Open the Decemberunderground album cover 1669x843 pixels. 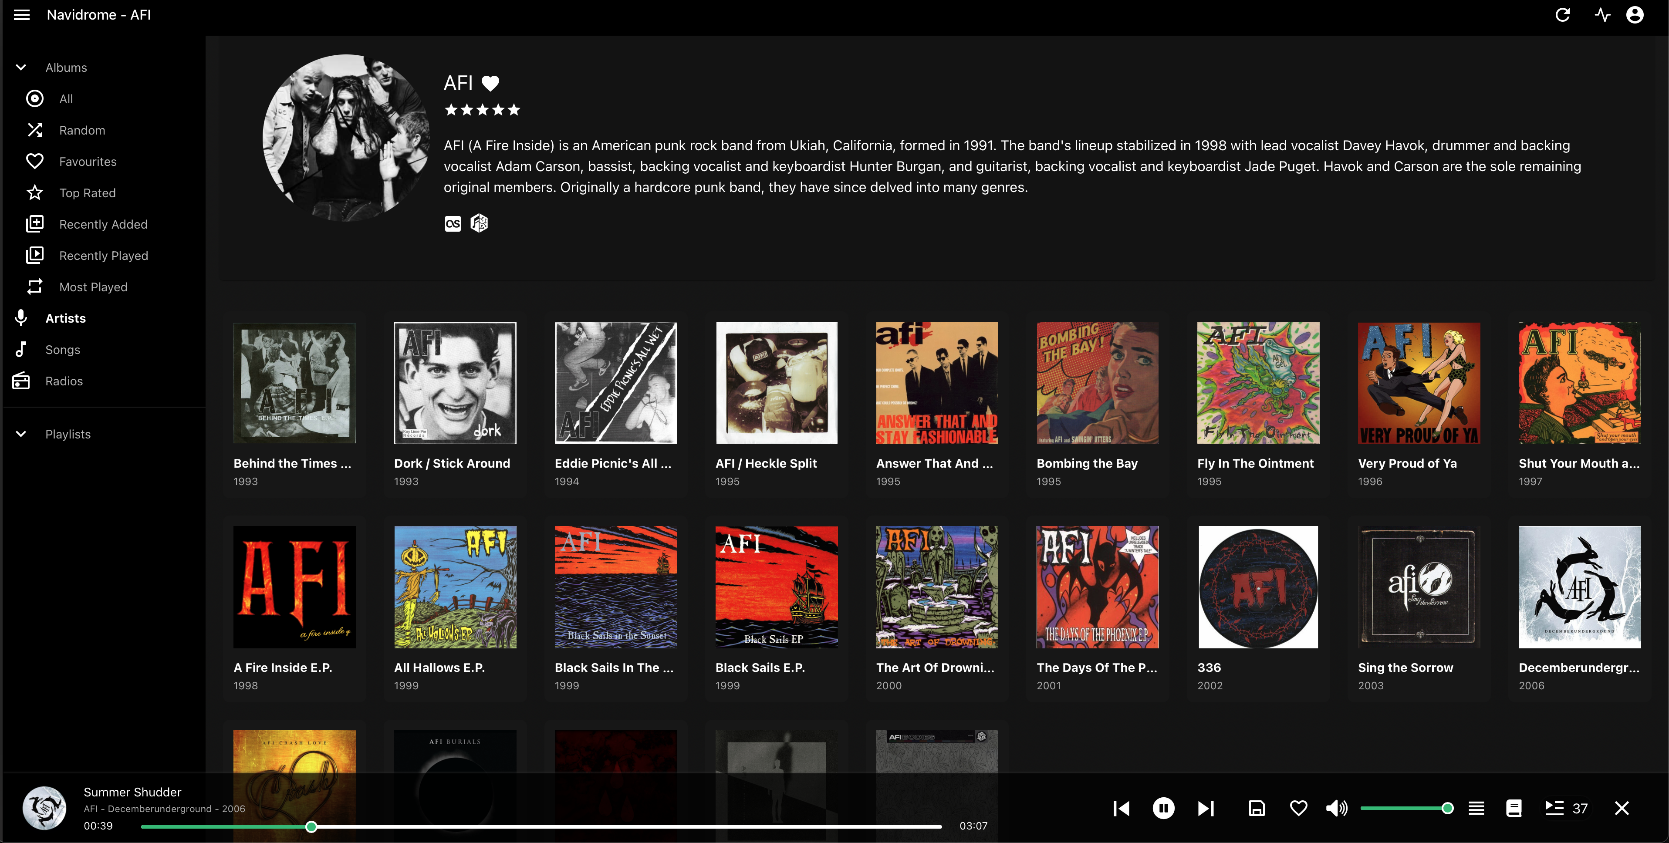click(x=1579, y=587)
